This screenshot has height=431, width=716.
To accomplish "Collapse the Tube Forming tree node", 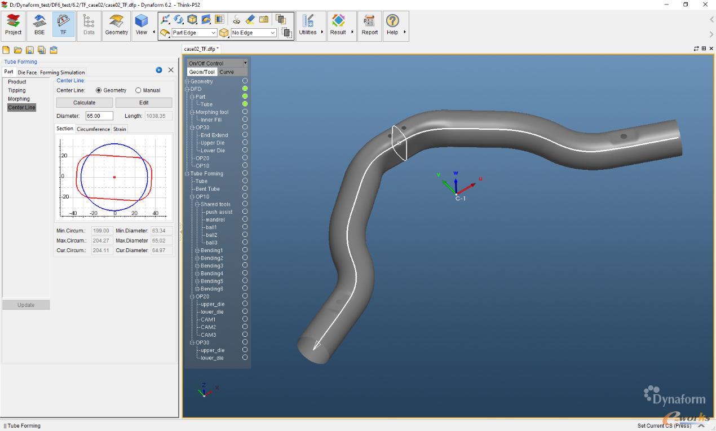I will 187,174.
